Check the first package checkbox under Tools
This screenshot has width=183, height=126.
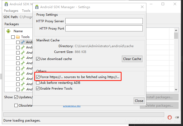18,42
